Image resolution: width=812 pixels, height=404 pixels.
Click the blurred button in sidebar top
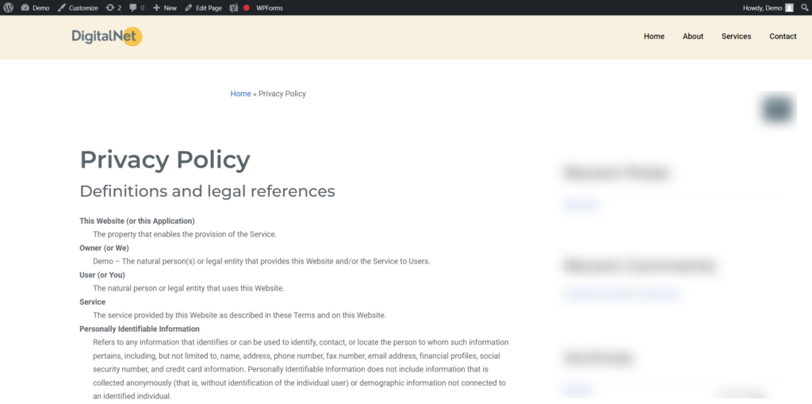(x=778, y=109)
